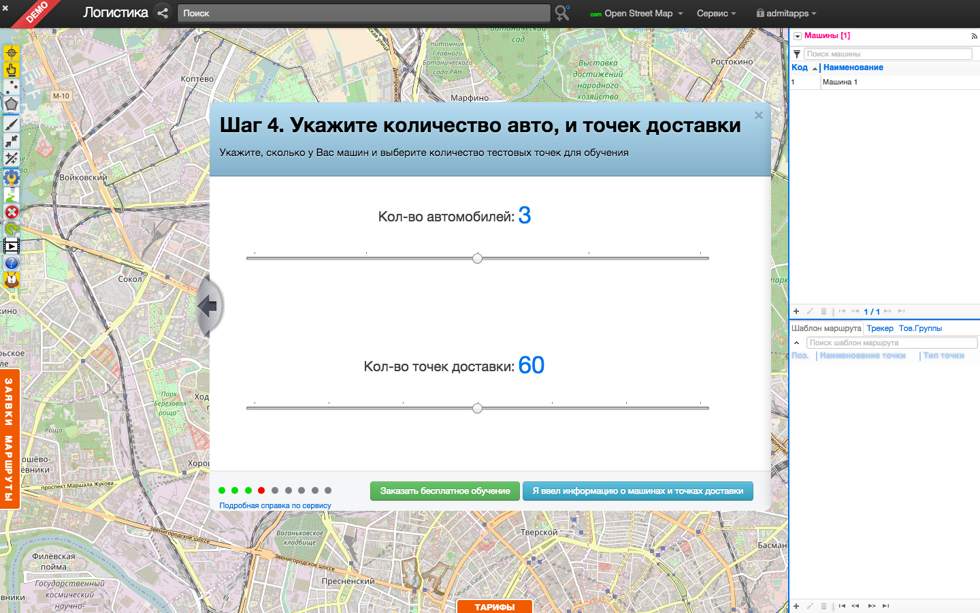Click the share icon next to Логистика

pos(162,12)
